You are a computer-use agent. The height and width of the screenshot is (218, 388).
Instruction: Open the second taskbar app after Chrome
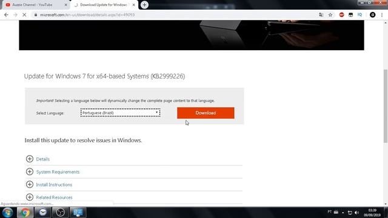pyautogui.click(x=42, y=213)
